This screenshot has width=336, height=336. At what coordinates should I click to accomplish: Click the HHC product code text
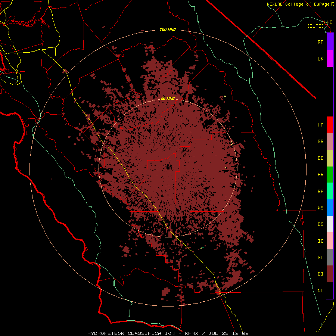328,22
